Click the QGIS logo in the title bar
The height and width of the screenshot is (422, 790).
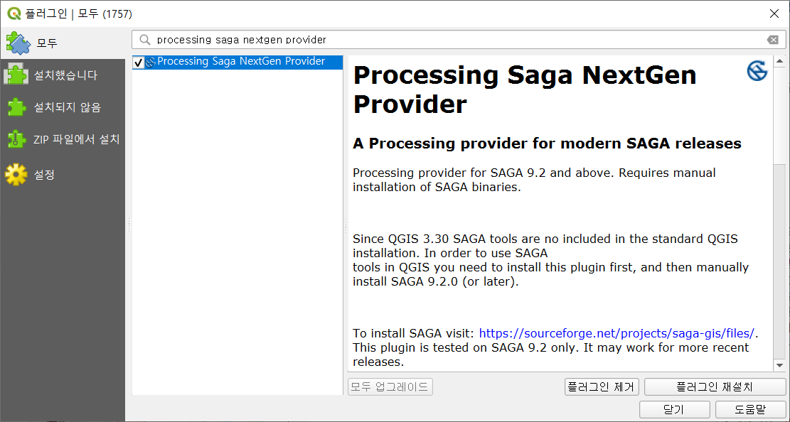(x=14, y=13)
